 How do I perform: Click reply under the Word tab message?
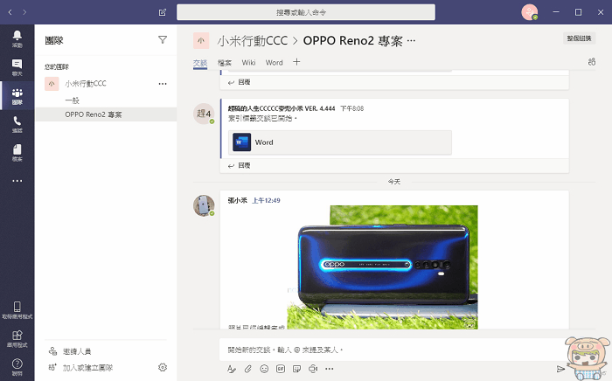coord(240,165)
